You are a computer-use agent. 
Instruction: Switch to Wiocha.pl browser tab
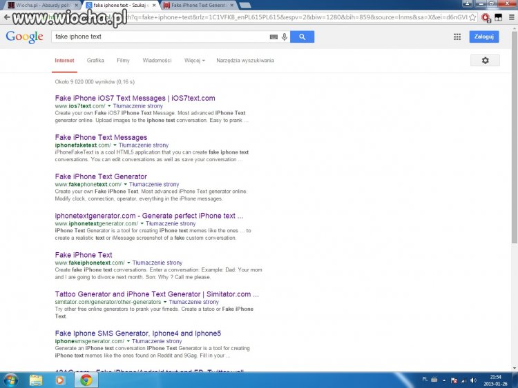click(42, 6)
